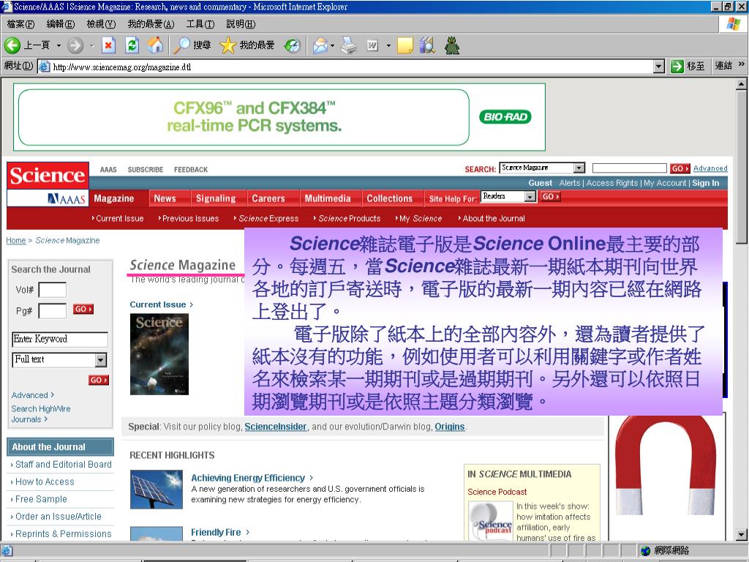This screenshot has width=749, height=562.
Task: Switch to the Collections tab
Action: (390, 198)
